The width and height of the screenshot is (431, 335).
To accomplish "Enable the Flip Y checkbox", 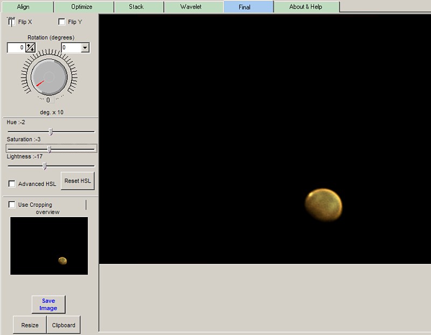I will click(62, 22).
